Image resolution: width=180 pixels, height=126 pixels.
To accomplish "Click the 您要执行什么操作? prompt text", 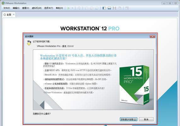I will point(42,114).
